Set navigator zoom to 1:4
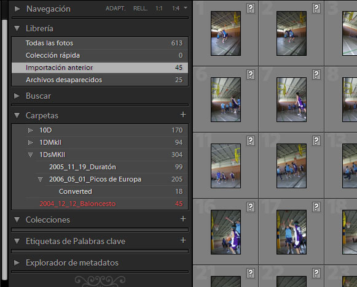Image resolution: width=357 pixels, height=287 pixels. point(176,9)
